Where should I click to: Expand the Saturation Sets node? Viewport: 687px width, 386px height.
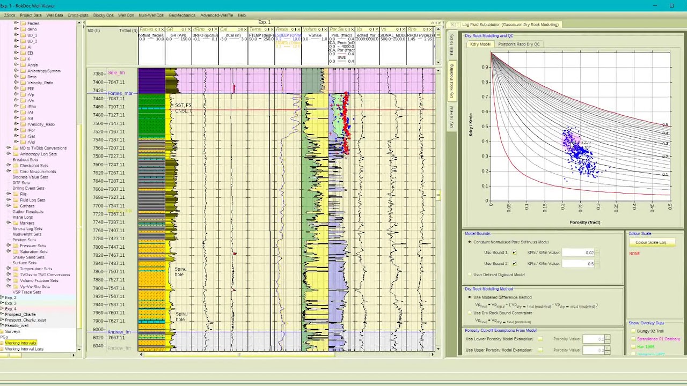click(x=9, y=251)
